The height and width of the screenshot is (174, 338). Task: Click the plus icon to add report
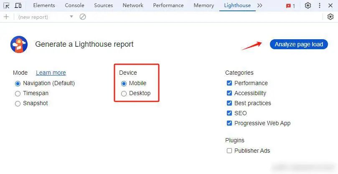click(x=6, y=17)
